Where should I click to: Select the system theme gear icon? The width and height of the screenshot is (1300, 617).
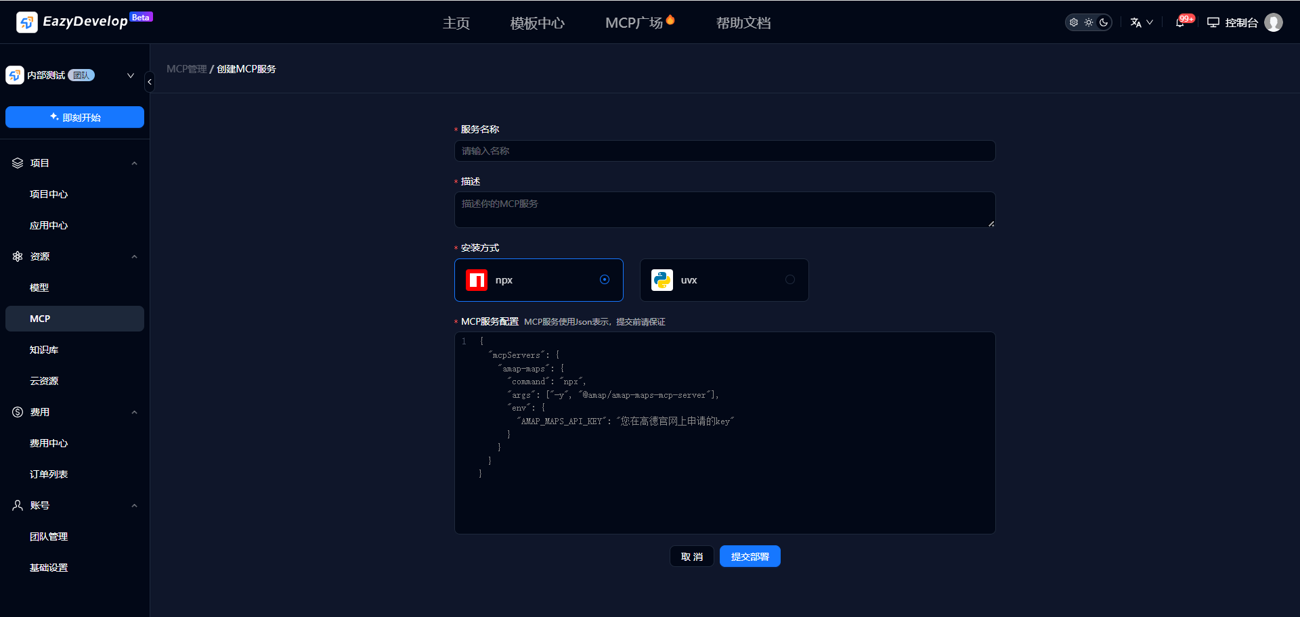1074,23
